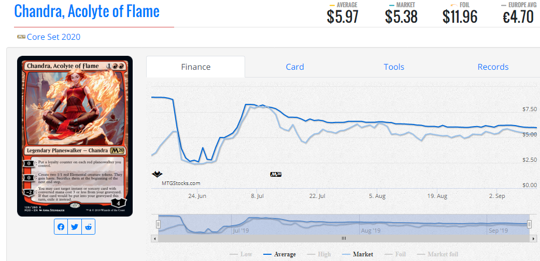Screen dimensions: 540x261
Task: Click the 22. Jul axis label
Action: point(317,196)
